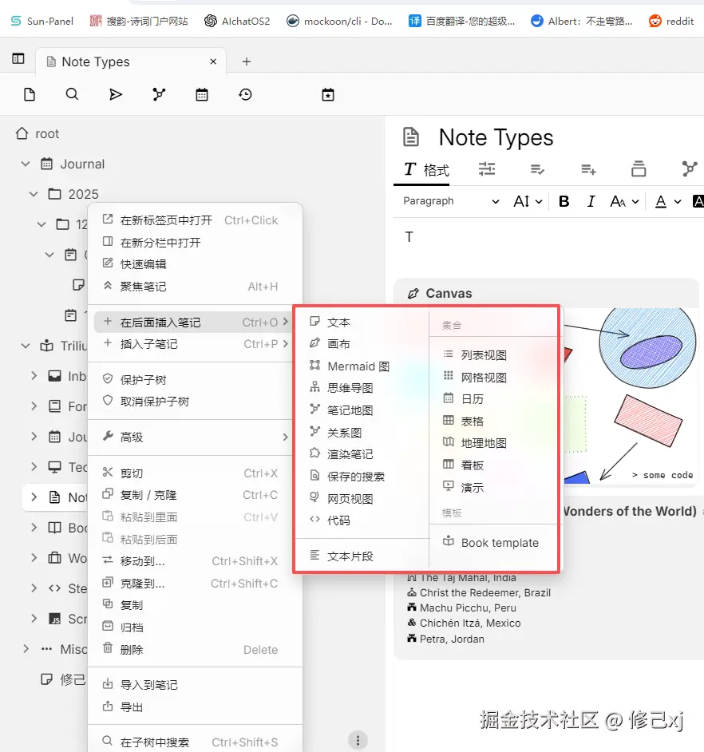Open the Paragraph style dropdown
The image size is (704, 752).
451,201
